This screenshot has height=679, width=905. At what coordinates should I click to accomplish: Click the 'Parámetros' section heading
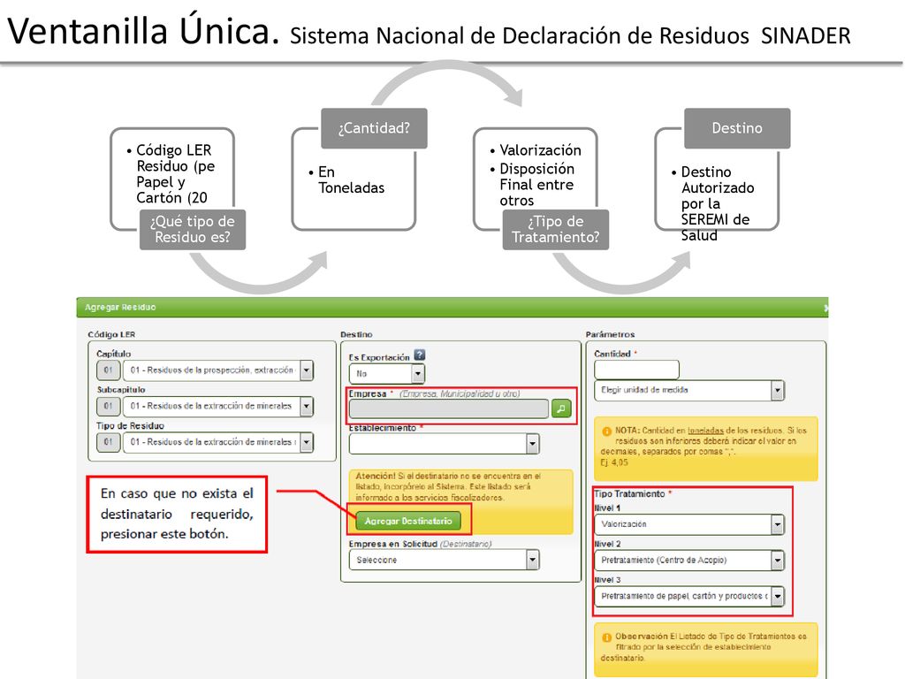pyautogui.click(x=610, y=334)
